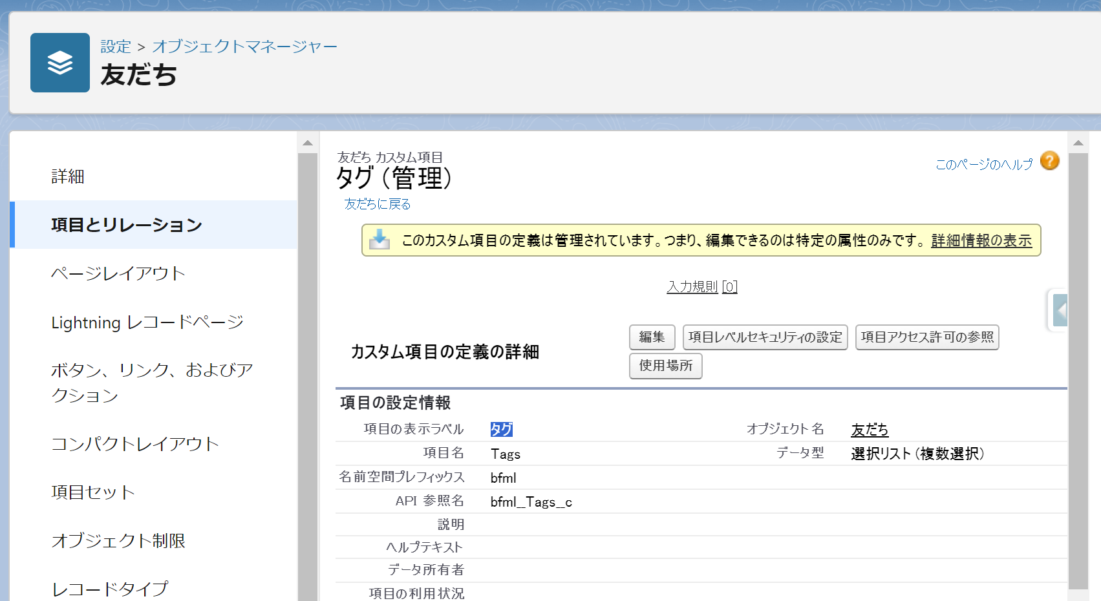Click the managed package download icon

point(379,240)
